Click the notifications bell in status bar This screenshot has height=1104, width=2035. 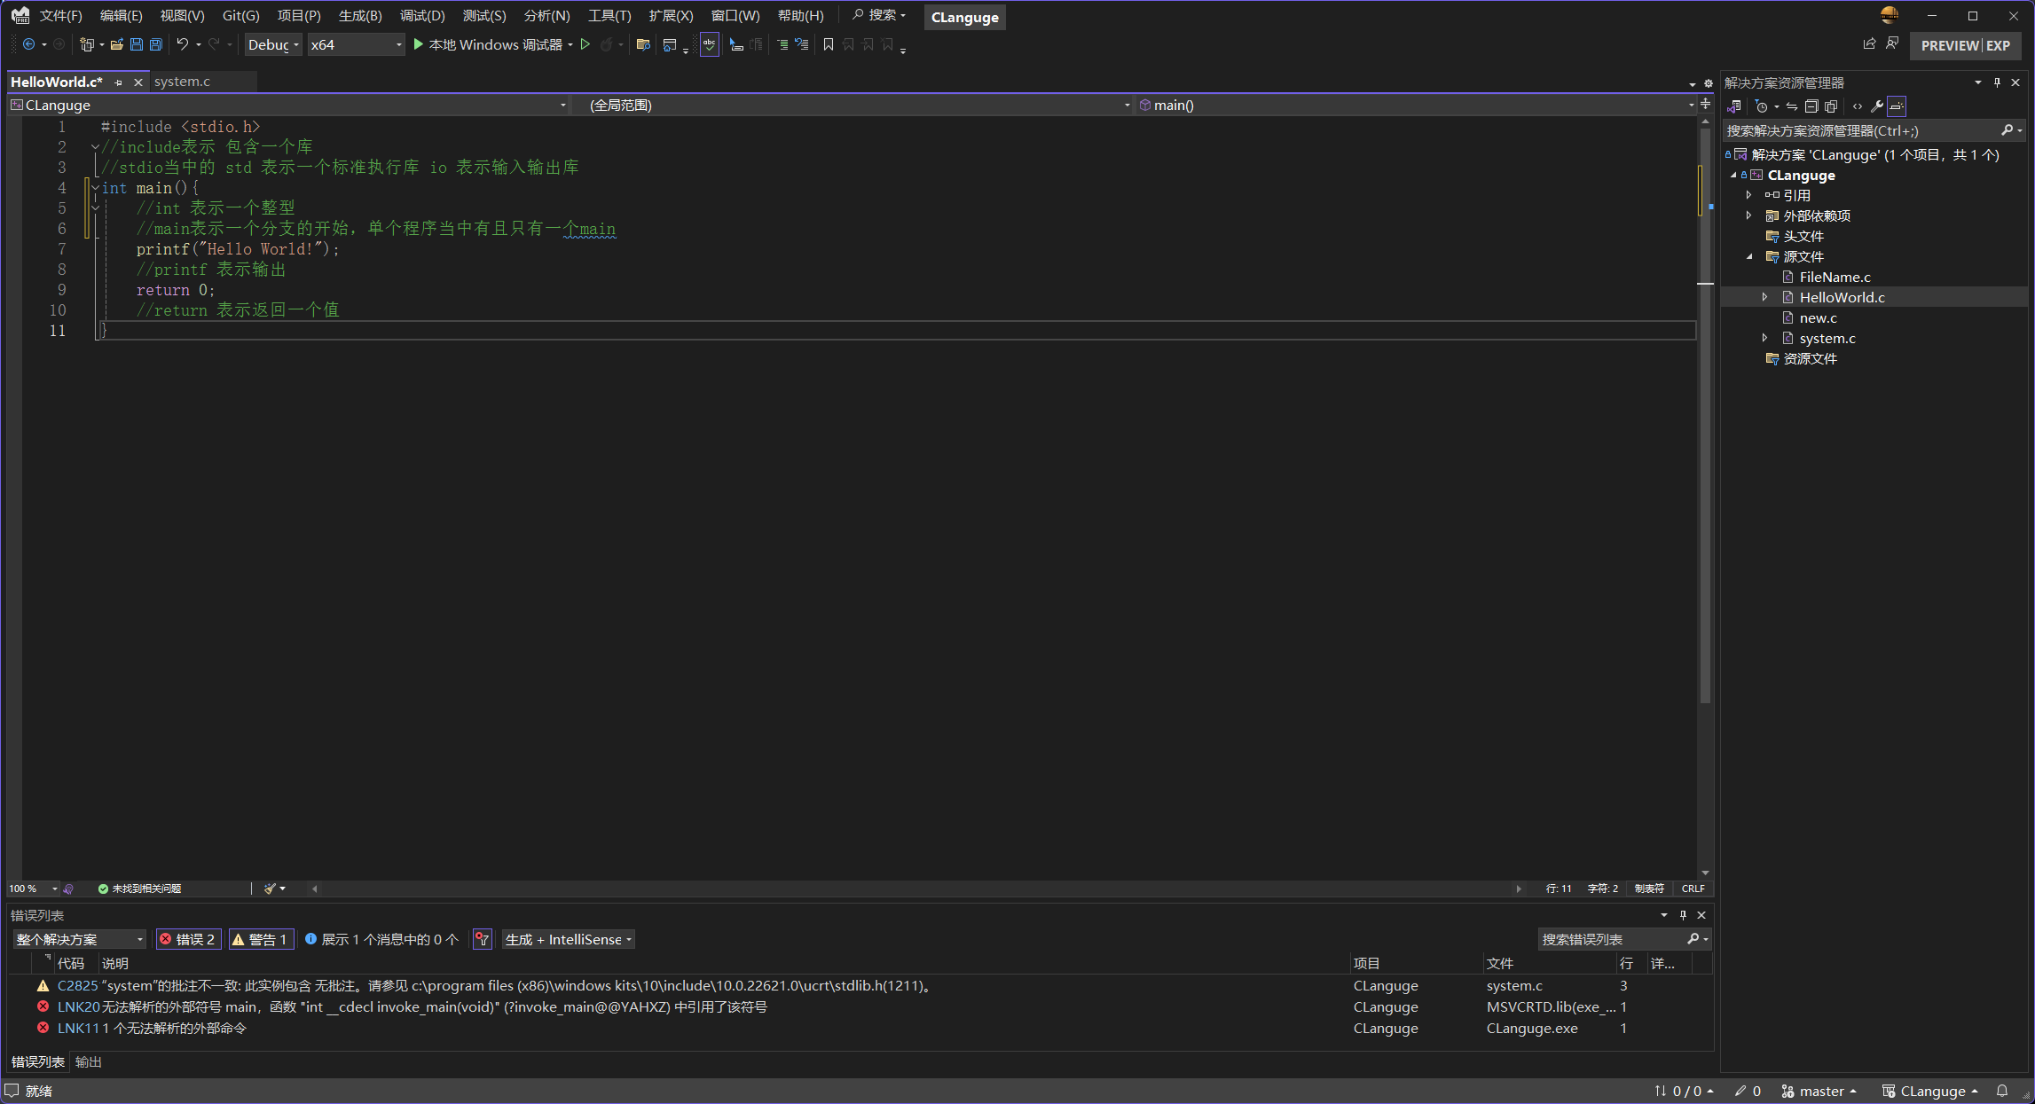click(2002, 1091)
